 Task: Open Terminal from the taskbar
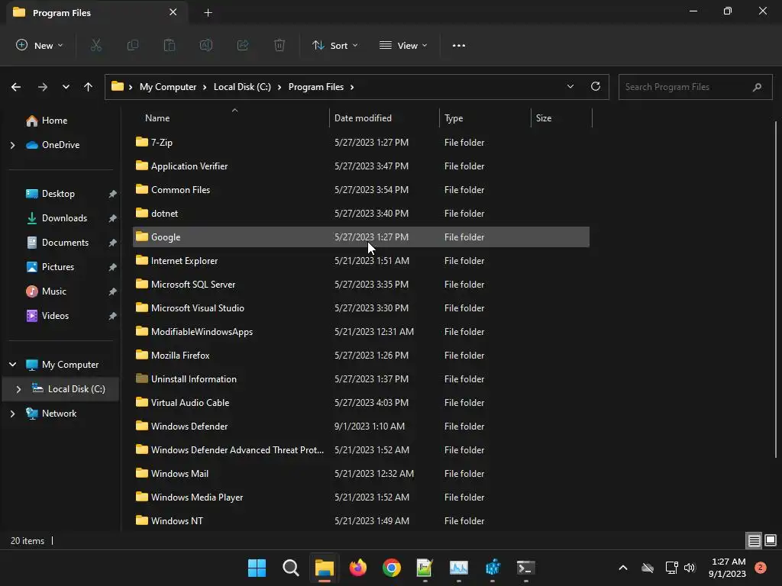click(x=525, y=568)
